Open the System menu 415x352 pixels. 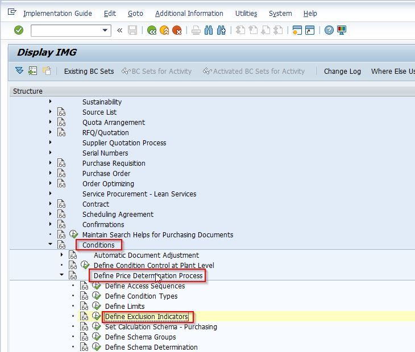tap(280, 13)
